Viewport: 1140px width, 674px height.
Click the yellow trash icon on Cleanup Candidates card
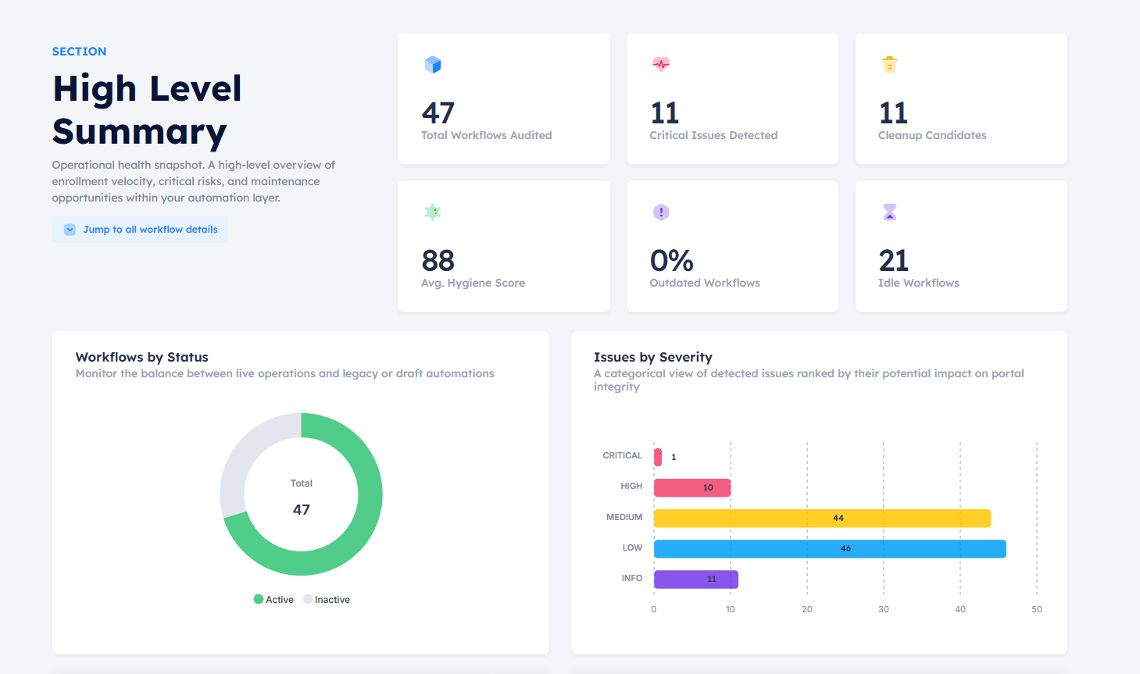click(x=889, y=64)
